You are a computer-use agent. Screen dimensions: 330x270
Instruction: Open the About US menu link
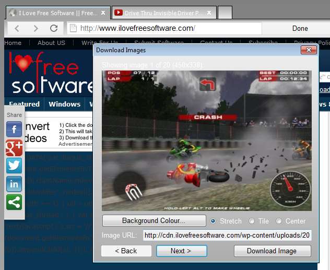[51, 43]
